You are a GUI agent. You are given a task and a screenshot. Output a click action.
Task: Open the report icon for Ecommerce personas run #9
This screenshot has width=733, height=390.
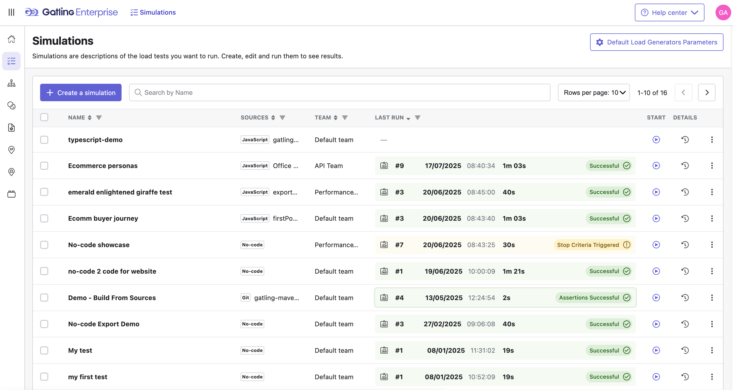(384, 165)
